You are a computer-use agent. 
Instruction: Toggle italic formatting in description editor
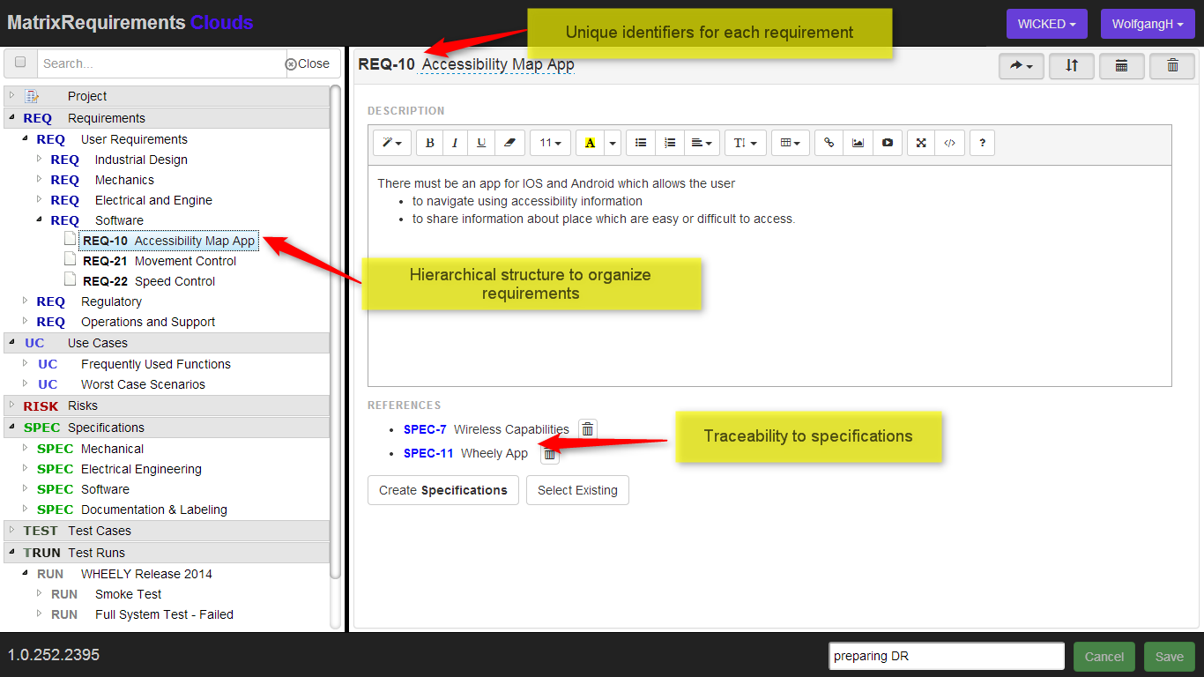tap(455, 143)
